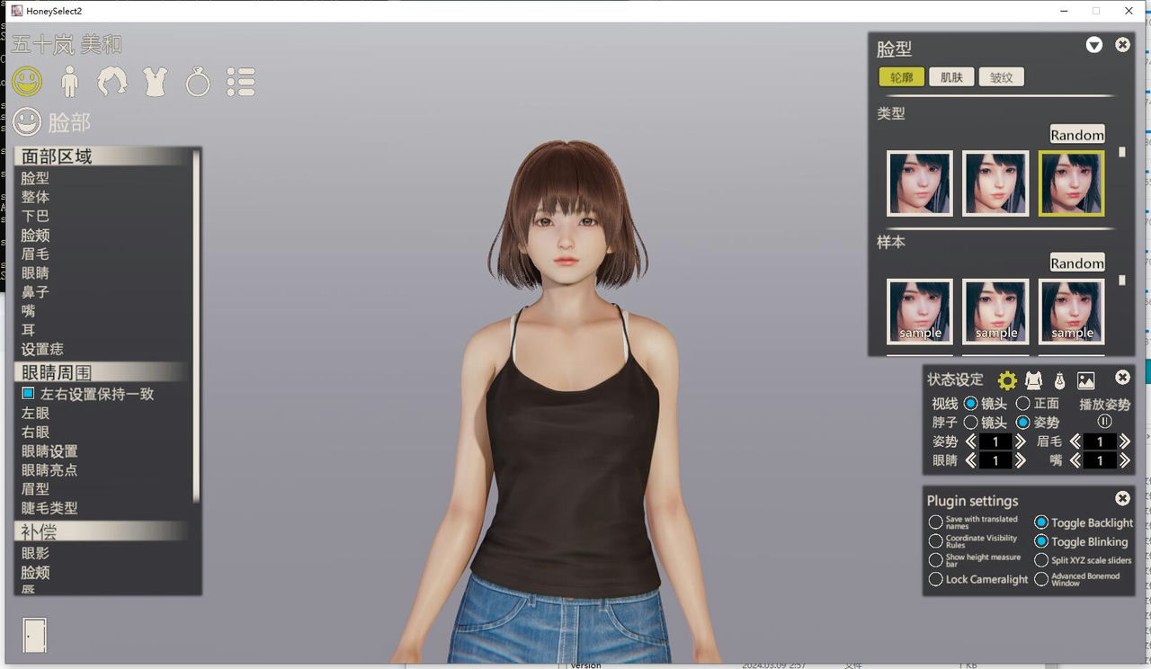Click Random under the 类型 section
Image resolution: width=1151 pixels, height=669 pixels.
click(1076, 134)
